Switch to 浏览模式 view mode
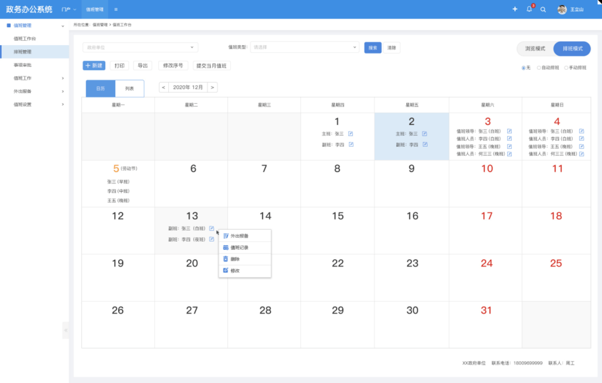 pos(535,49)
